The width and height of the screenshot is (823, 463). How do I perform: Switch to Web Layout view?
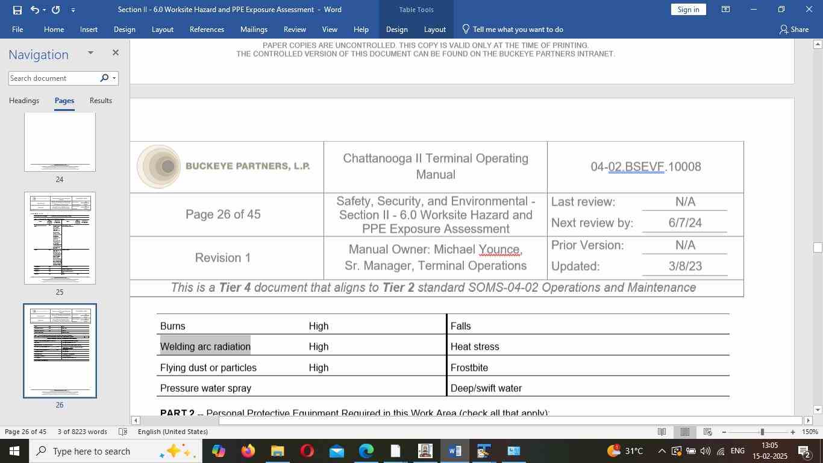click(708, 432)
